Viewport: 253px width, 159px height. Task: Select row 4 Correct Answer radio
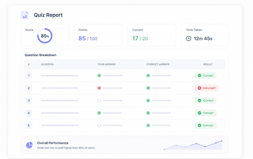coord(148,113)
